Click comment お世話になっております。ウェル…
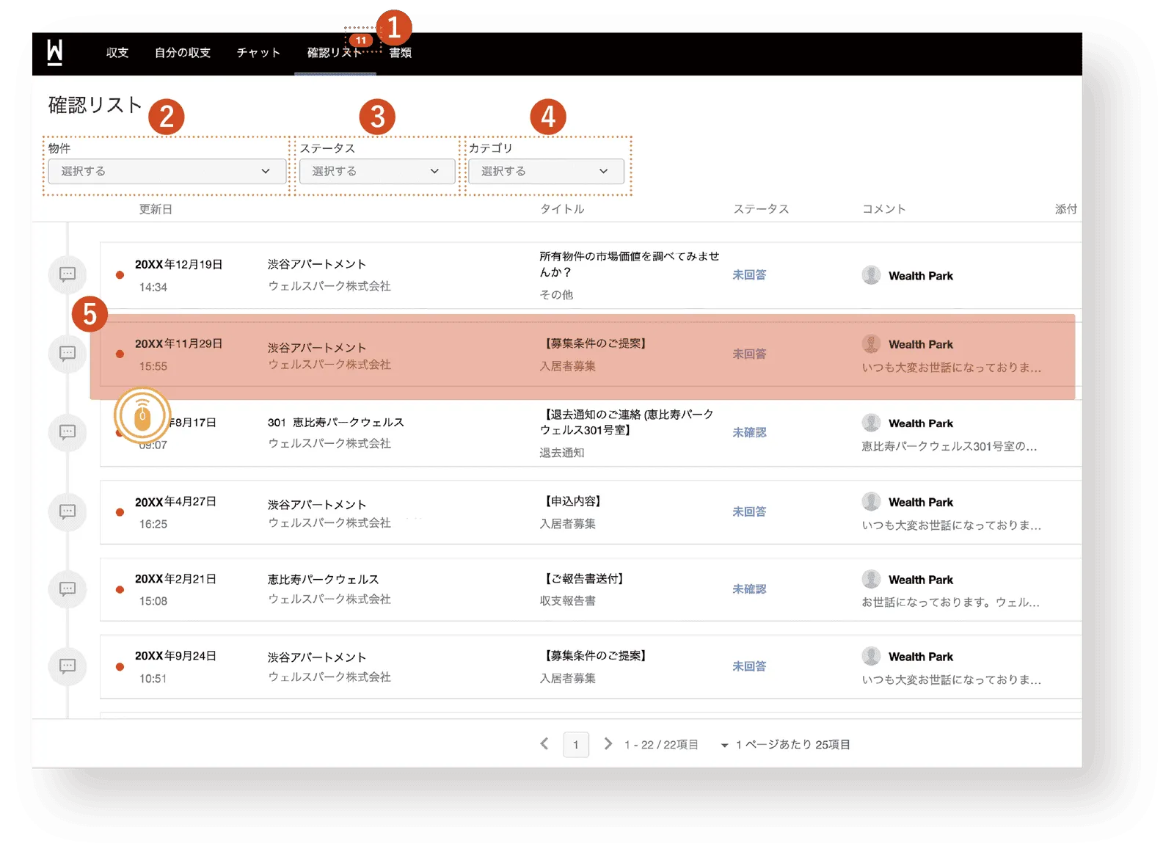 (950, 602)
